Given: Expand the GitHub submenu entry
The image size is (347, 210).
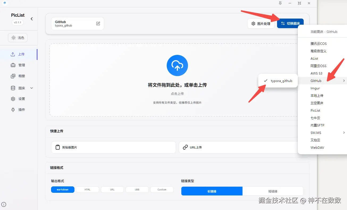Looking at the screenshot, I should coord(322,81).
